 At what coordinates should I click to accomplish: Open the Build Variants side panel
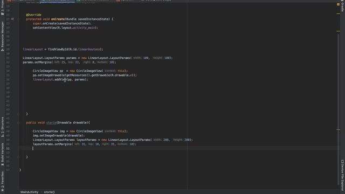coord(2,155)
